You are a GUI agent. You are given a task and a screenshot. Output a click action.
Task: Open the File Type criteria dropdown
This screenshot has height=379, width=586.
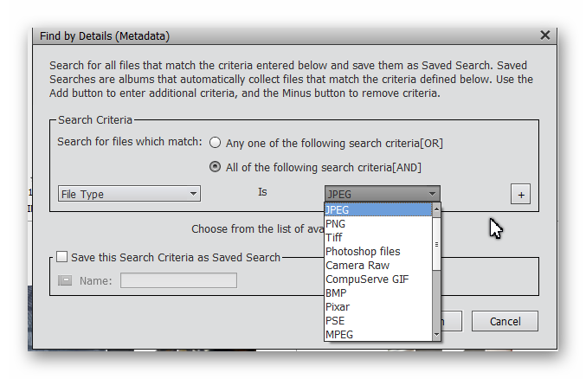(x=129, y=194)
